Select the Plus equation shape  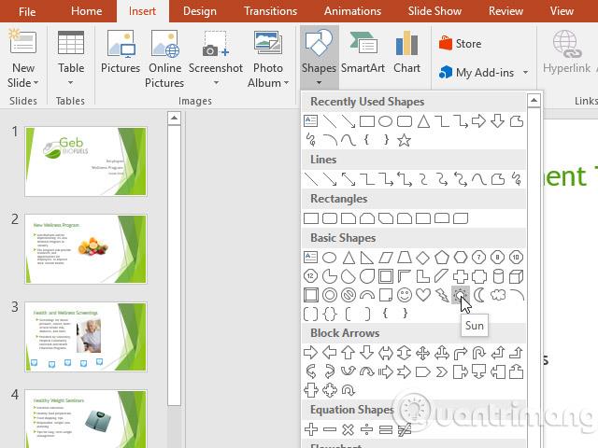tap(311, 429)
